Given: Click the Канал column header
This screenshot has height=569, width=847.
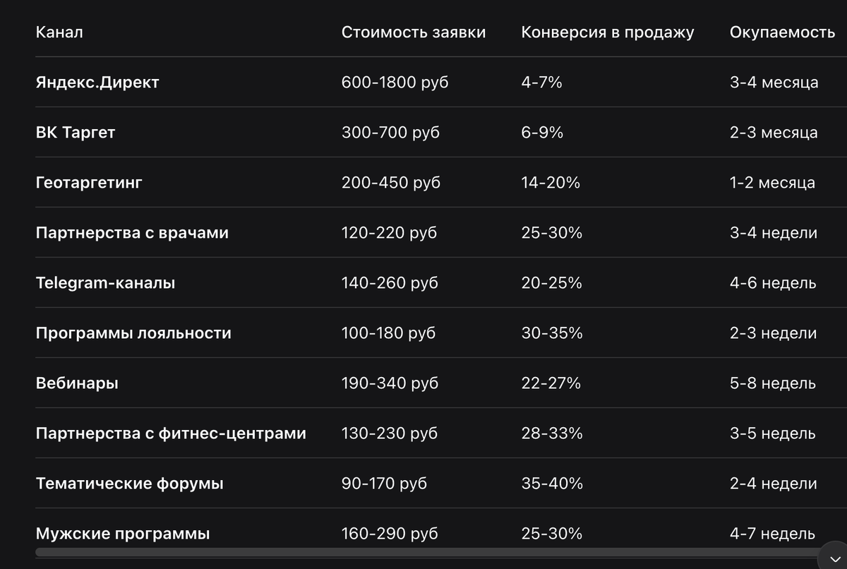Looking at the screenshot, I should pyautogui.click(x=59, y=31).
